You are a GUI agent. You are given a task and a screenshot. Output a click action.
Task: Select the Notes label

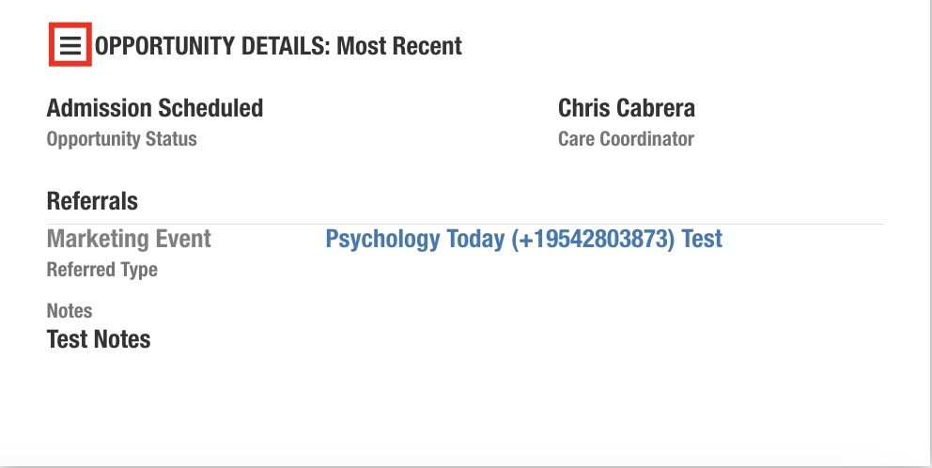pos(70,310)
